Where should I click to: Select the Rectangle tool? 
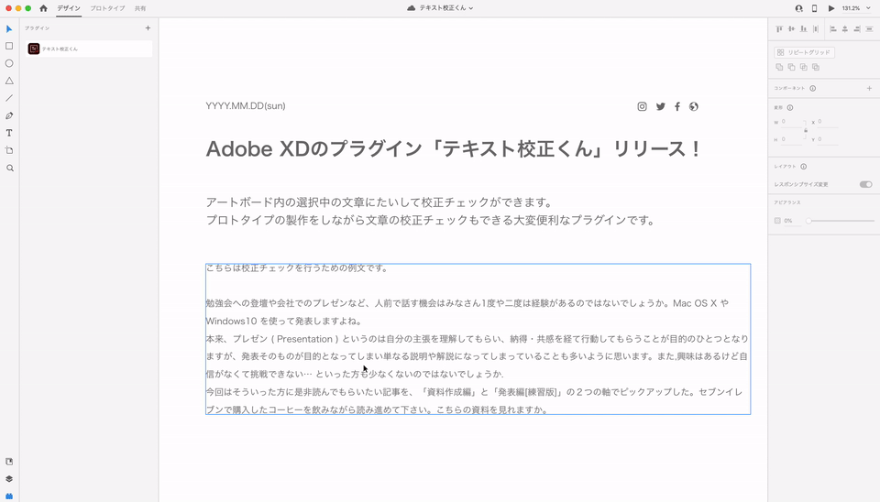(x=9, y=46)
